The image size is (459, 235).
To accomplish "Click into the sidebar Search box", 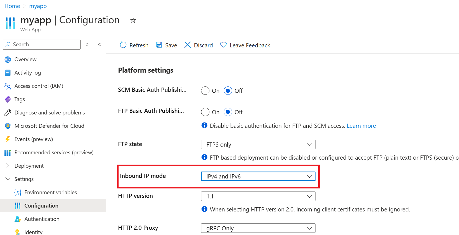I will (42, 44).
